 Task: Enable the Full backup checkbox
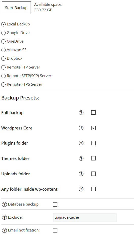click(x=94, y=113)
